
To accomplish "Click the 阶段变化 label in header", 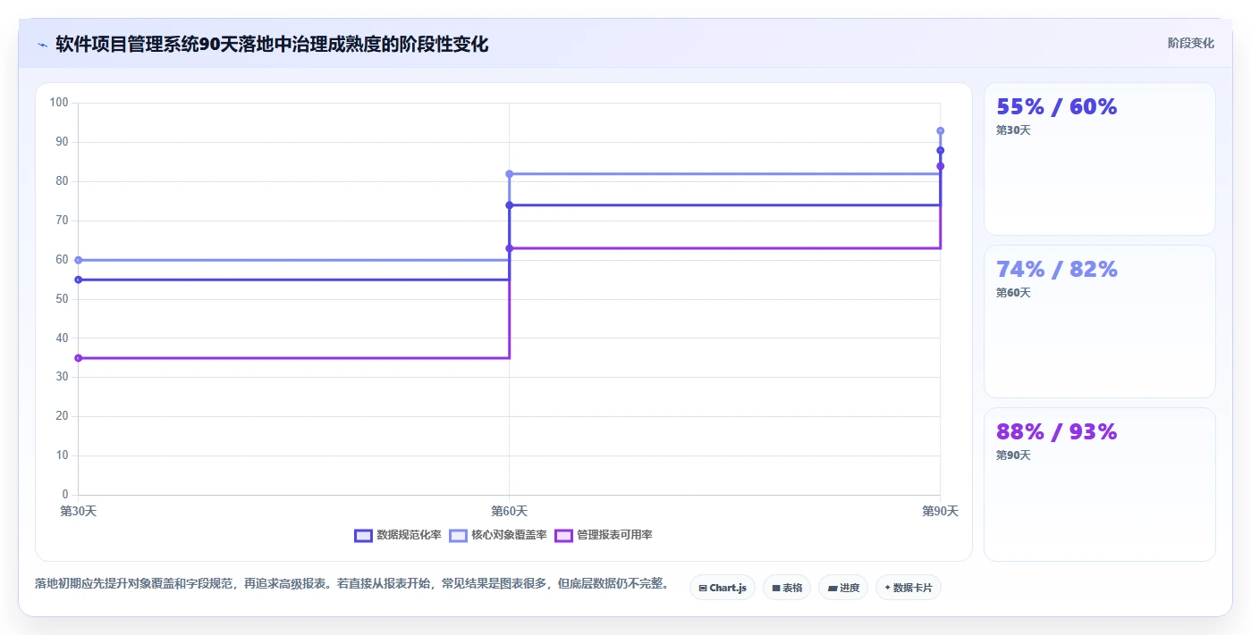I will pos(1191,43).
